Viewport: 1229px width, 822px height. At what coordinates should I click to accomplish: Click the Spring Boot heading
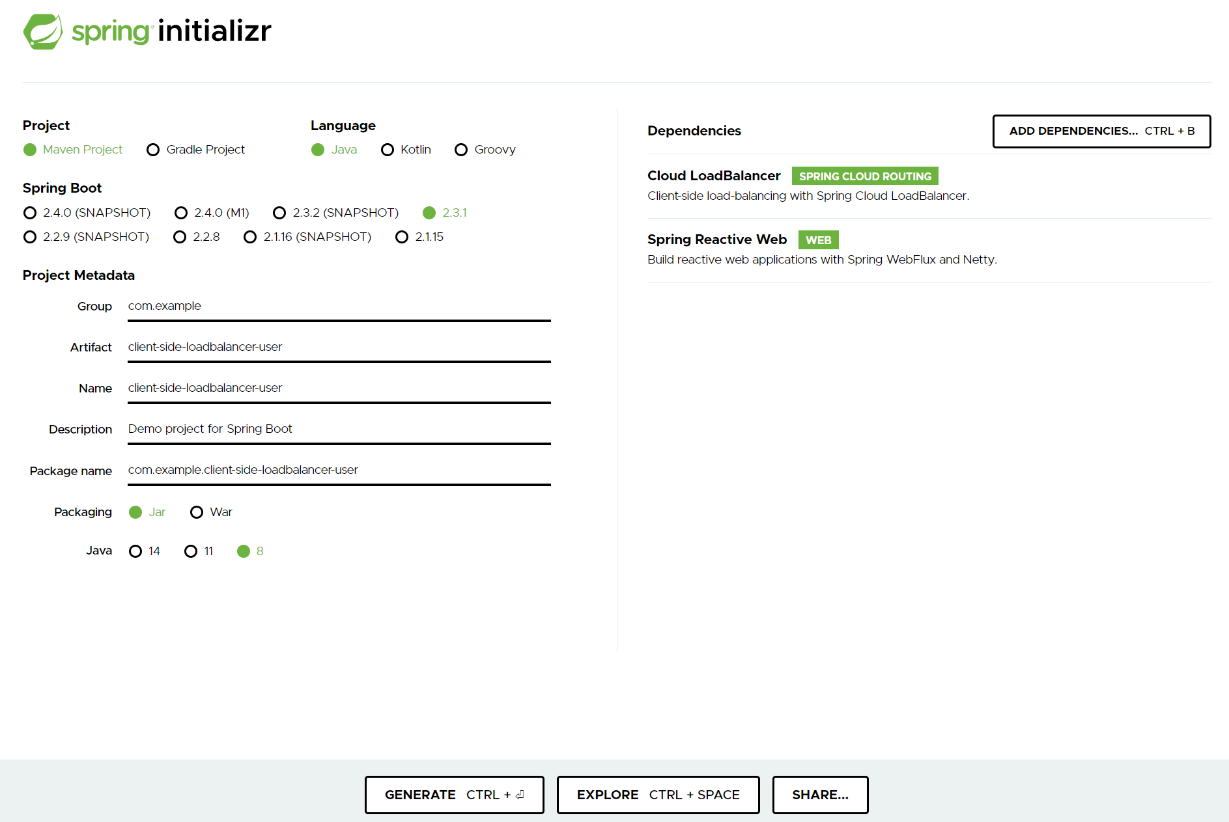point(63,188)
